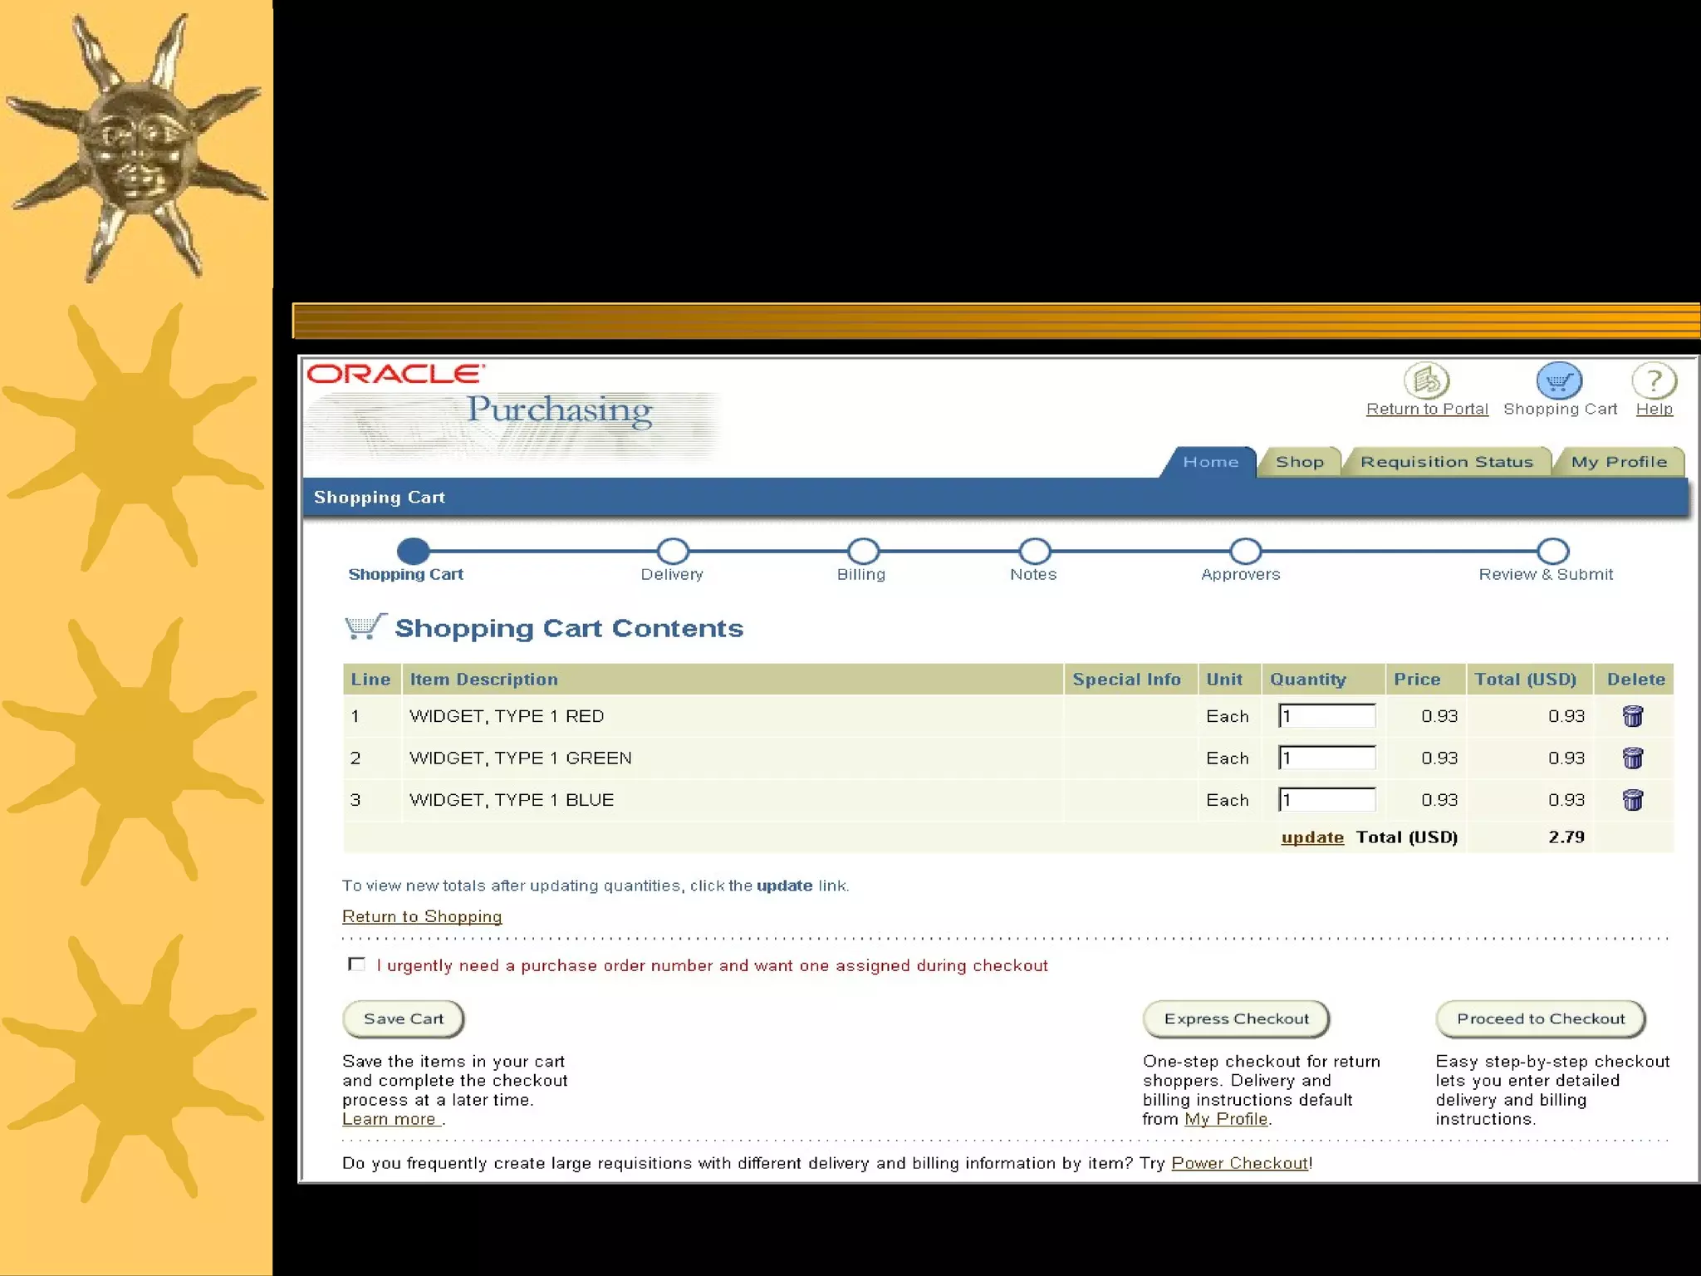This screenshot has width=1701, height=1276.
Task: Click the cart icon beside Shopping Cart Contents
Action: point(365,626)
